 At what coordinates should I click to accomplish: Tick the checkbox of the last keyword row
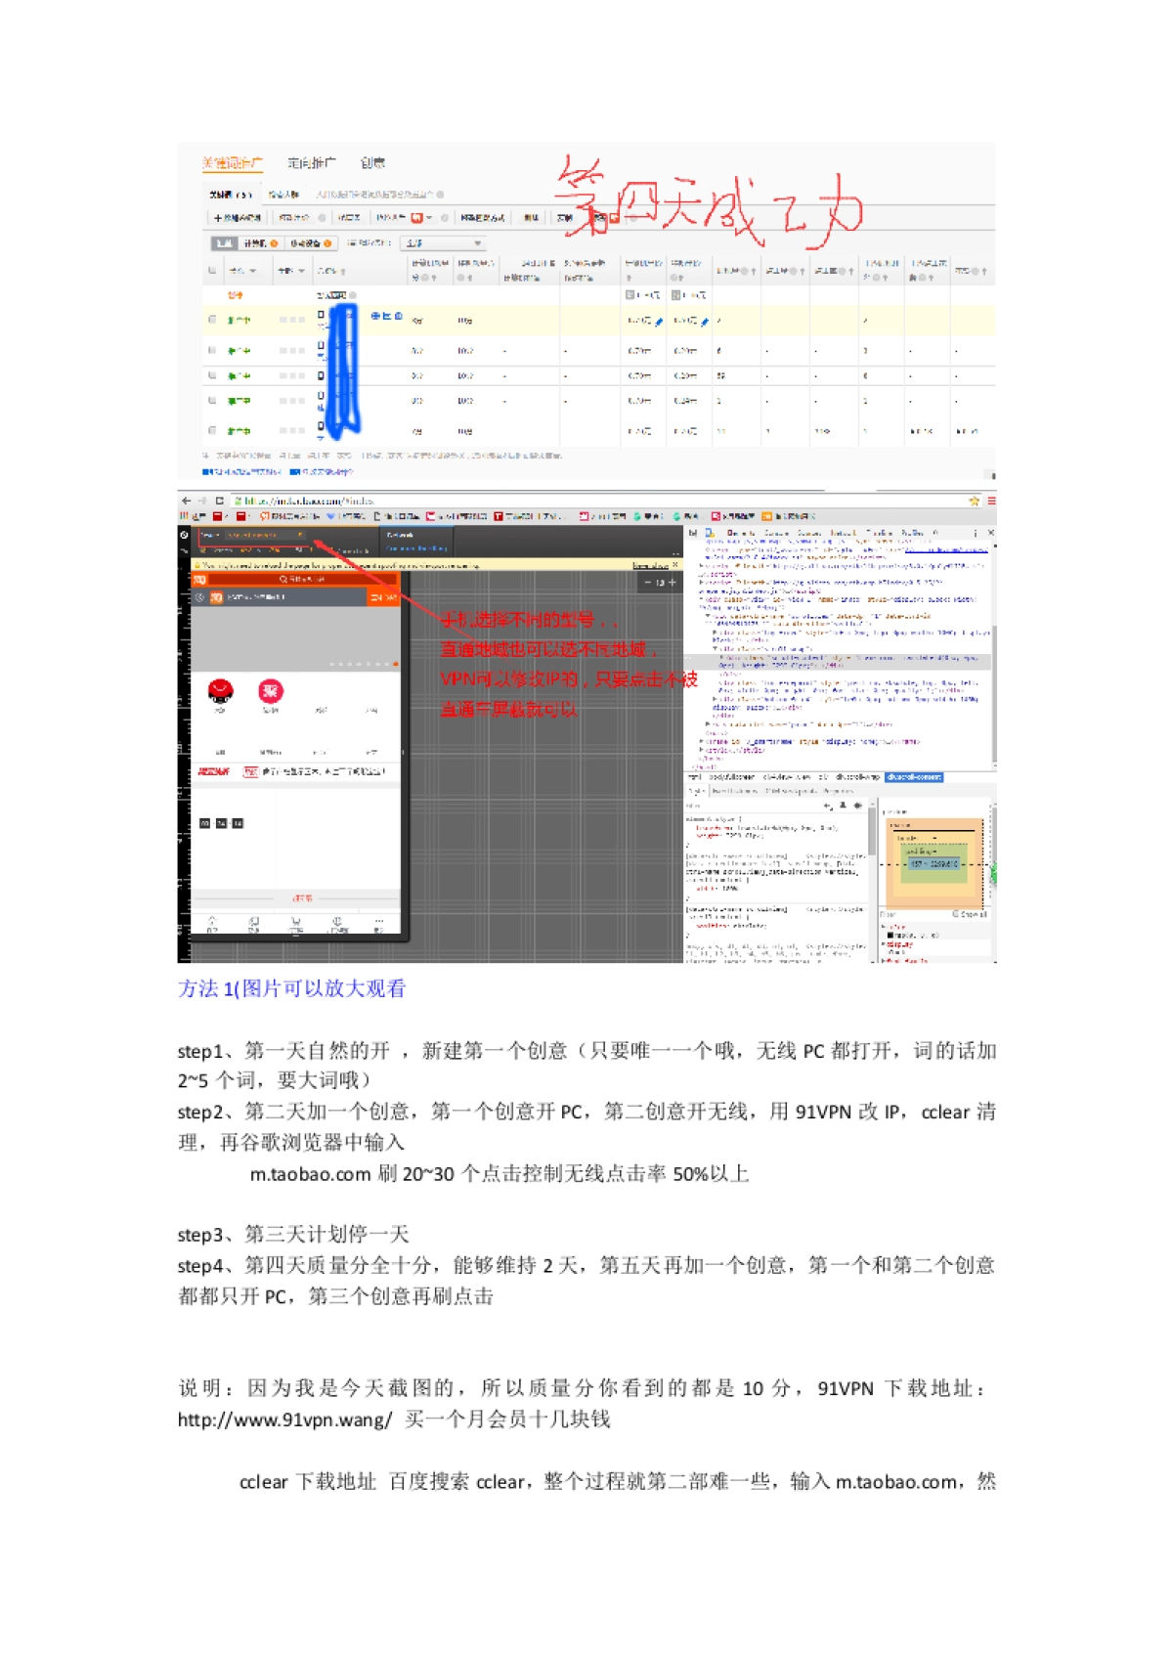coord(212,430)
